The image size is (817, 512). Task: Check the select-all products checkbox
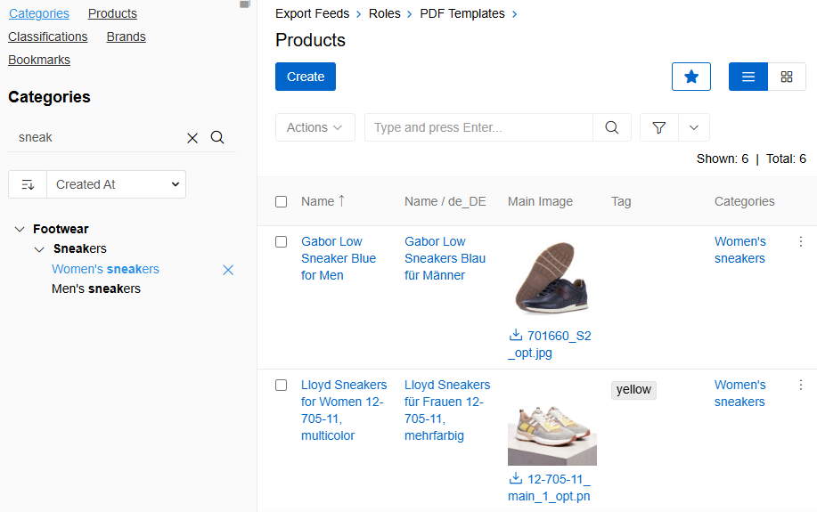coord(282,201)
